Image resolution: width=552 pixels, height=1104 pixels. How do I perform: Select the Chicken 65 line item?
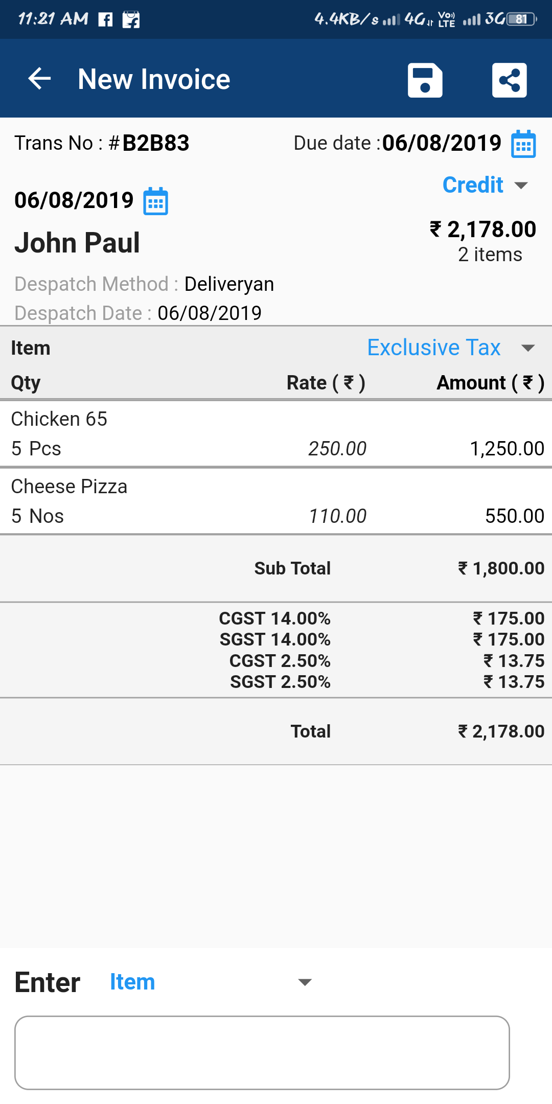pyautogui.click(x=276, y=433)
